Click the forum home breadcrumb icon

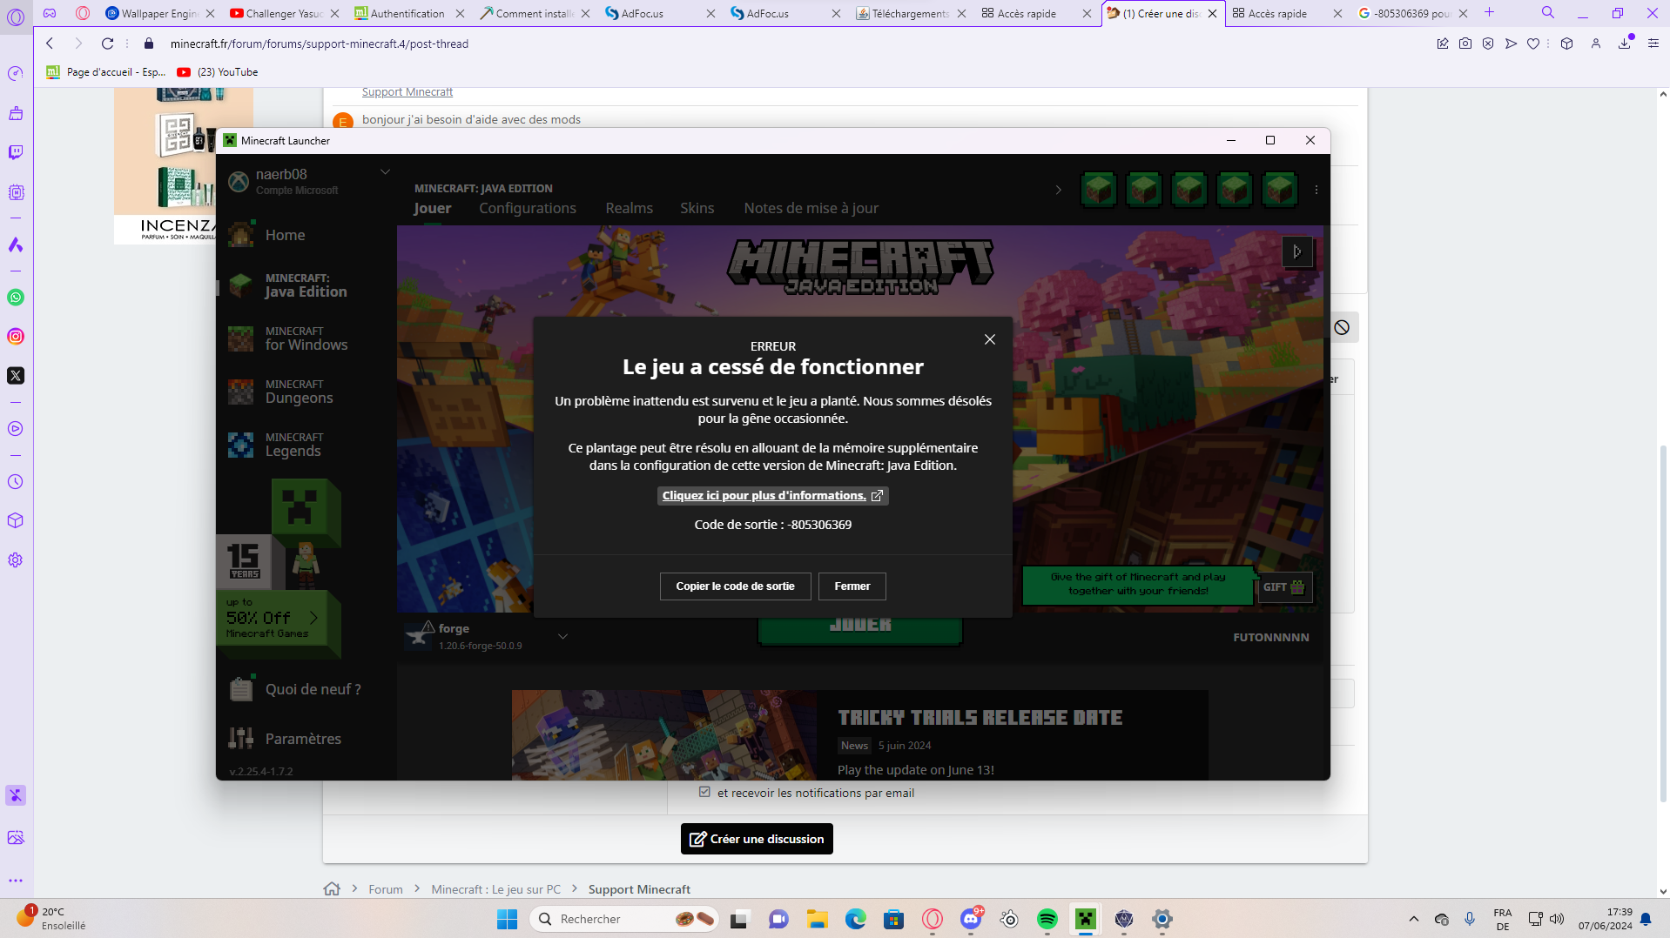(x=332, y=889)
